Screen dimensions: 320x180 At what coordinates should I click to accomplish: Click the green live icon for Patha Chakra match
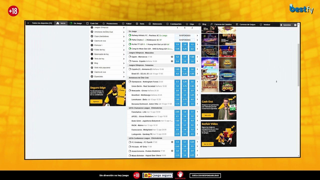130,40
